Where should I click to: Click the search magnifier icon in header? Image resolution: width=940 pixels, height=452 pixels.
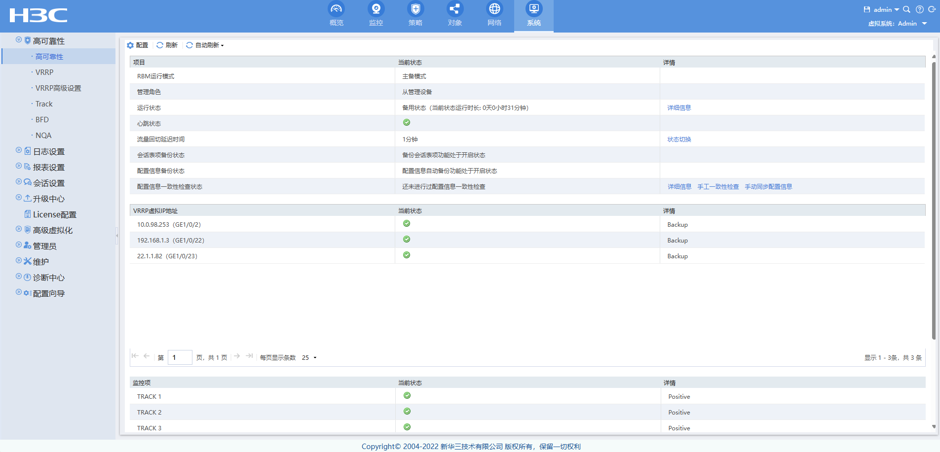pyautogui.click(x=906, y=9)
